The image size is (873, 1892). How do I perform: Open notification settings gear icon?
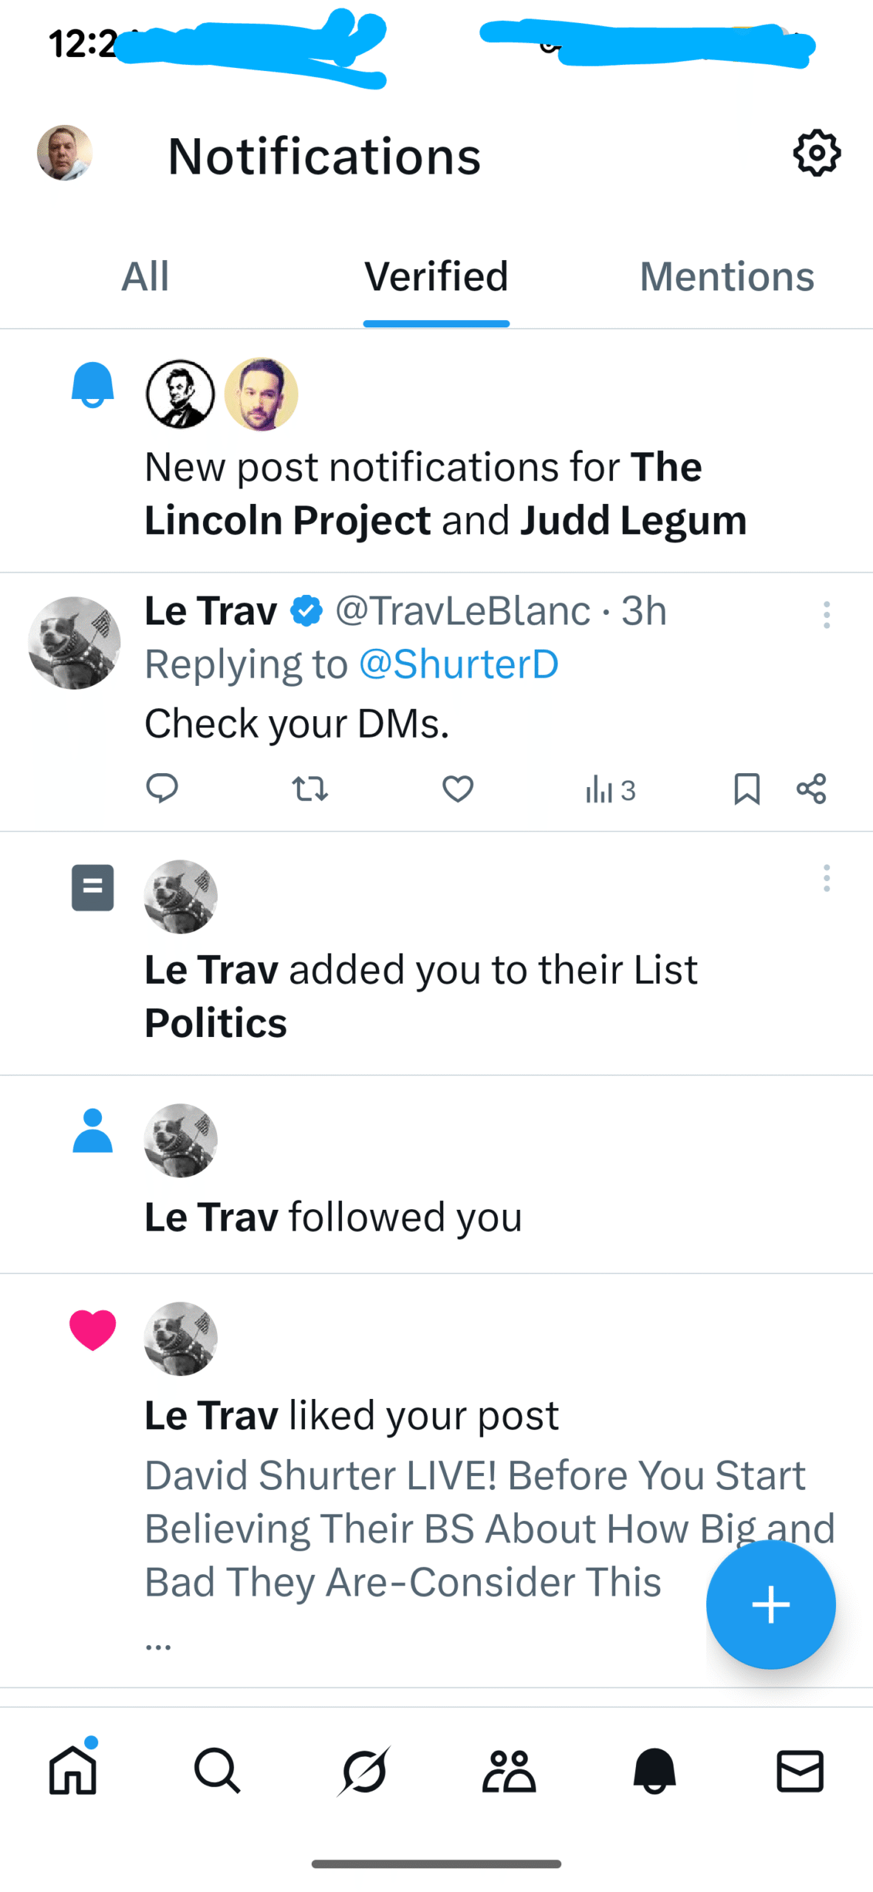pos(816,154)
